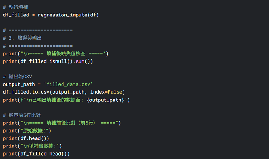This screenshot has width=269, height=159.
Task: Click the regression_impute function call
Action: 68,15
